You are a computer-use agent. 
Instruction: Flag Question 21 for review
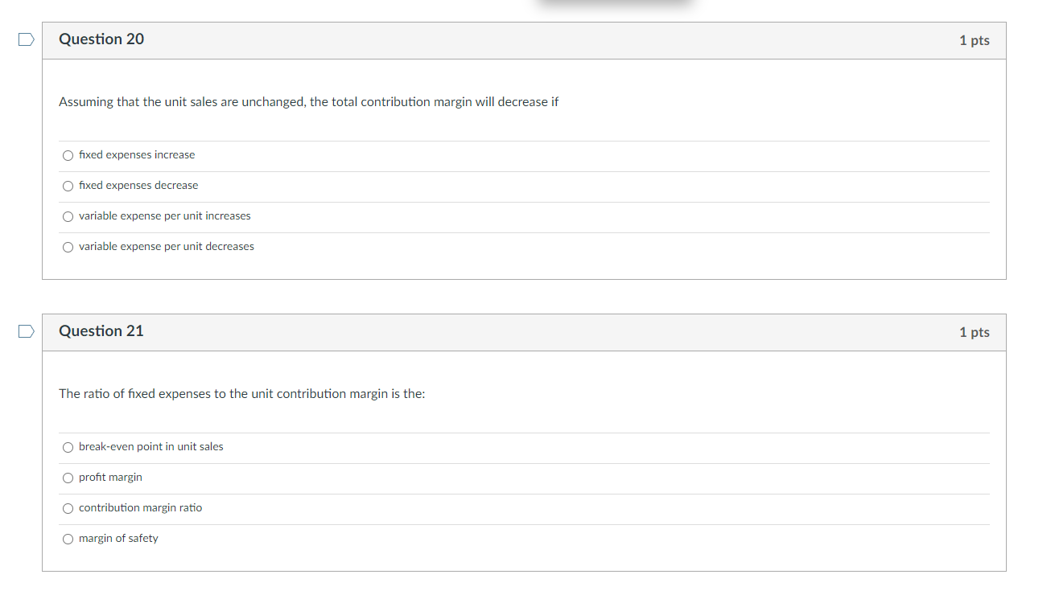tap(27, 330)
